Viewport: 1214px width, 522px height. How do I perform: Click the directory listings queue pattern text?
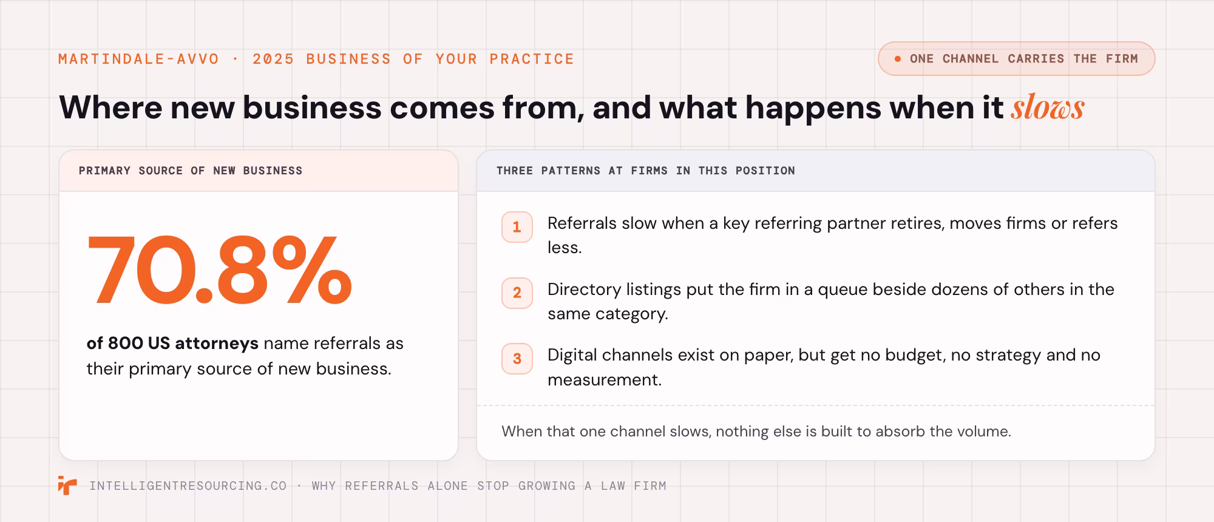[x=831, y=301]
